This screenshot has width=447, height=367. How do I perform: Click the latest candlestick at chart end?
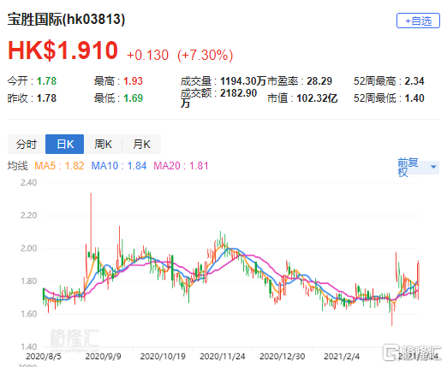[x=418, y=280]
